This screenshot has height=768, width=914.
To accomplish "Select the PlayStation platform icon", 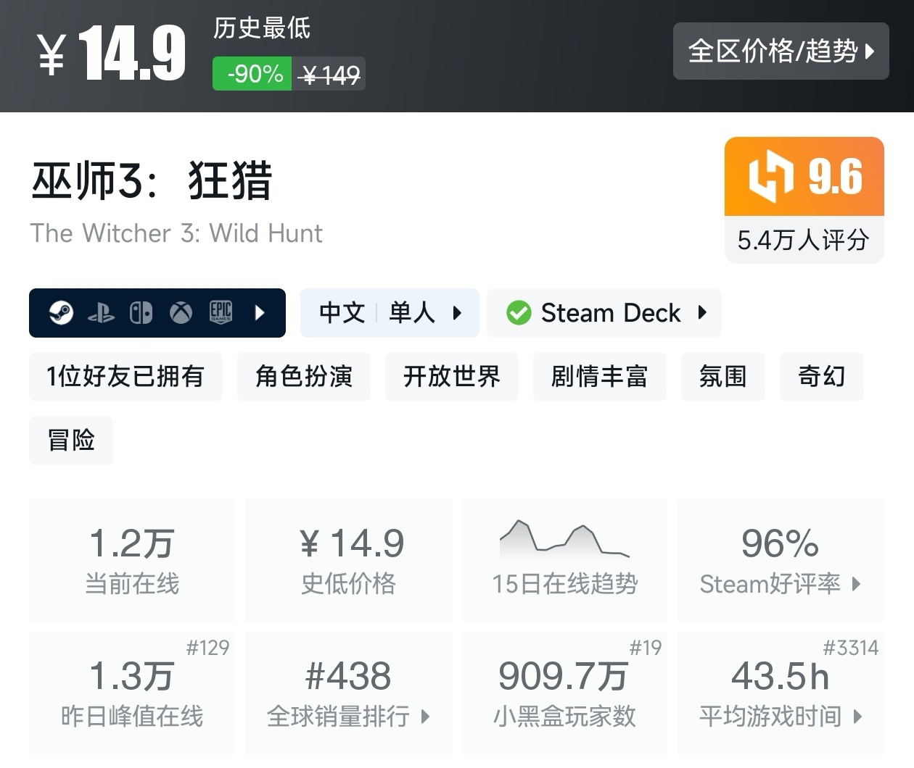I will pyautogui.click(x=102, y=313).
